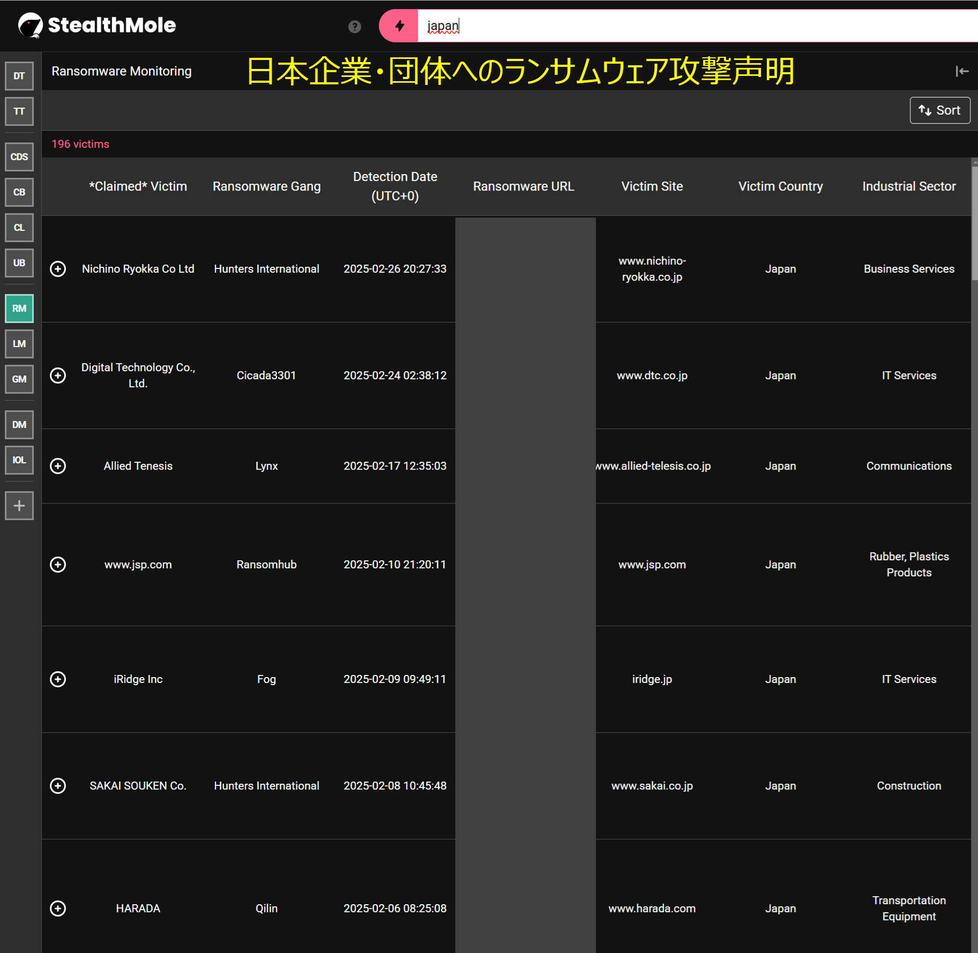Click the date 2025-02-24 02:38:12
The image size is (978, 953).
(395, 376)
